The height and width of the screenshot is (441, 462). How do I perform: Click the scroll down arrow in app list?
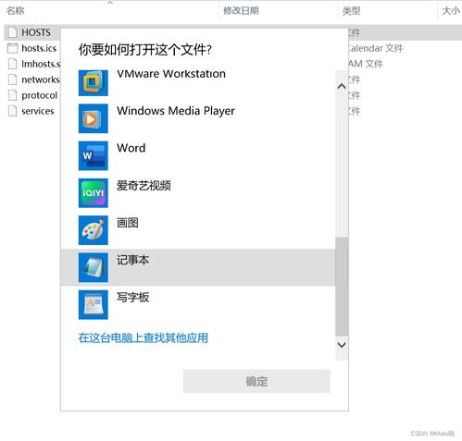(342, 345)
